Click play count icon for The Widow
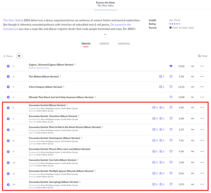The width and height of the screenshot is (211, 193). tap(193, 76)
